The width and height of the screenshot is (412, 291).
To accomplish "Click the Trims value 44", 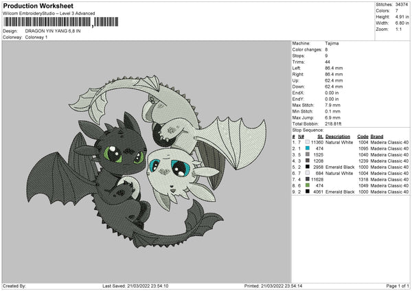I will pyautogui.click(x=328, y=62).
